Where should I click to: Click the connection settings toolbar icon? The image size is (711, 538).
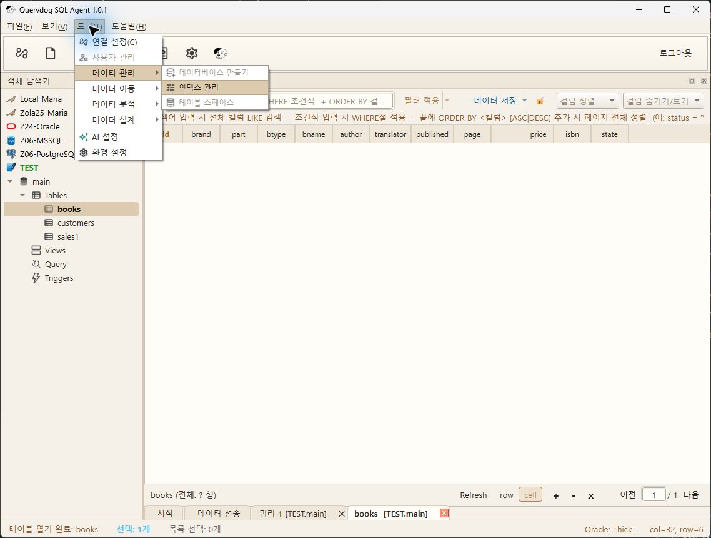click(22, 53)
